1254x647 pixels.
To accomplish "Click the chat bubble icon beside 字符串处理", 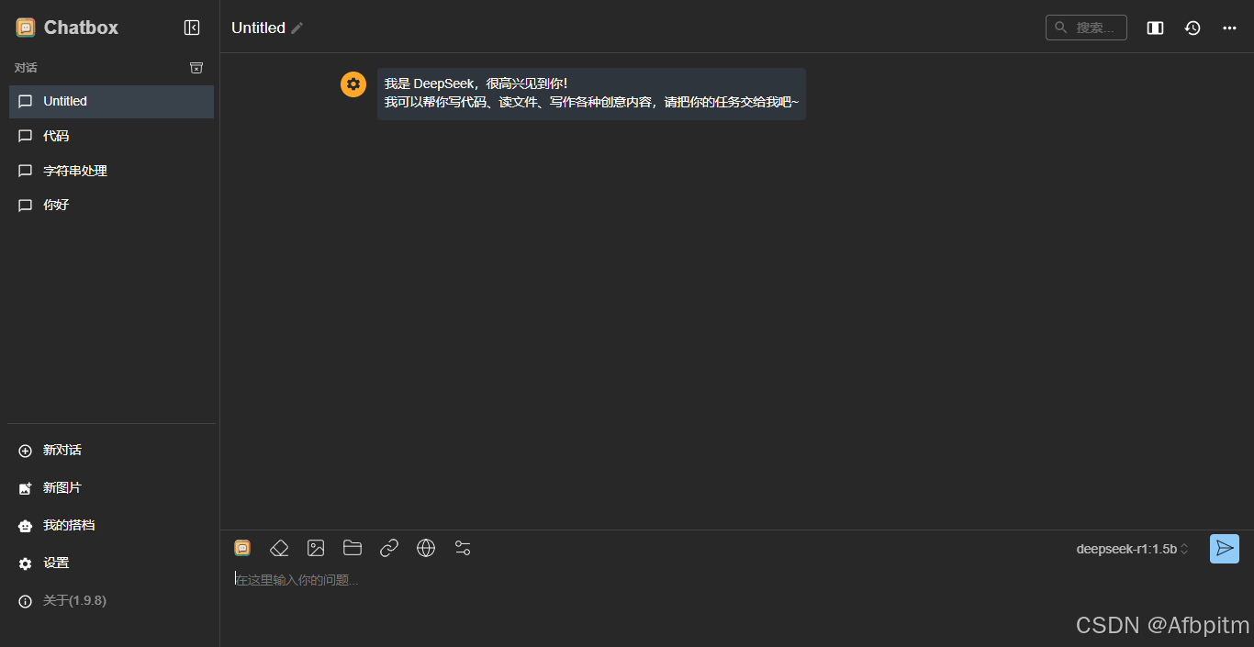I will pos(26,171).
